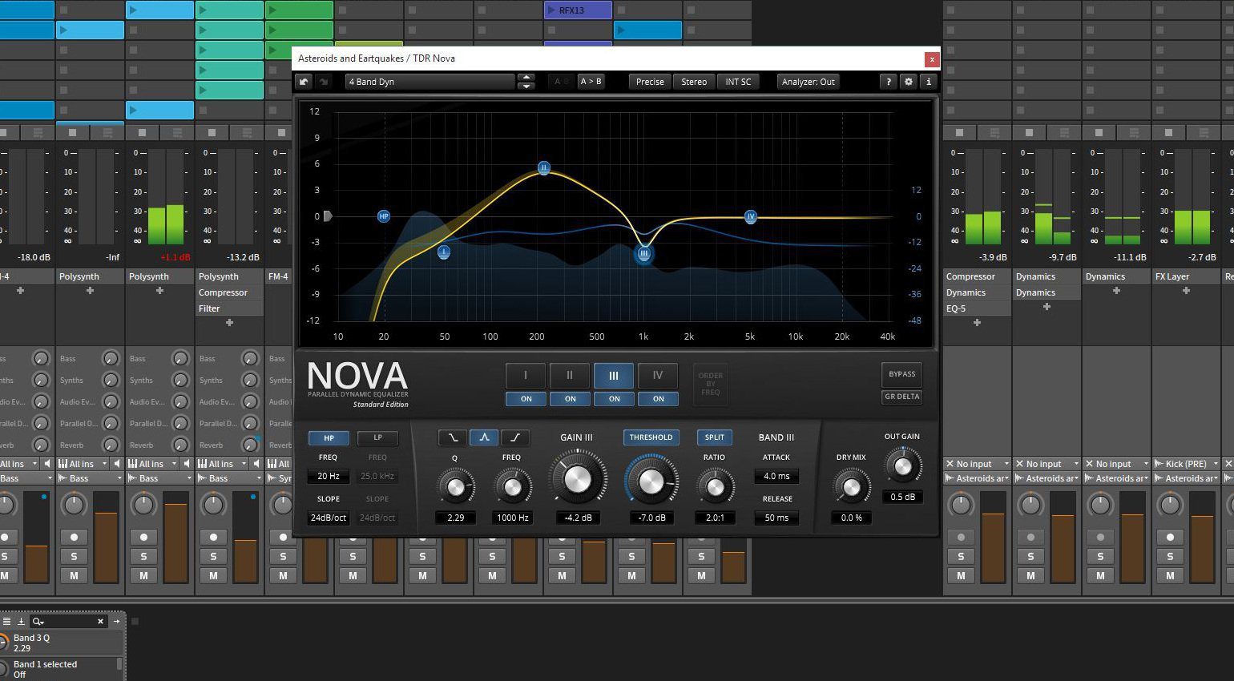Adjust the band Q knob
1234x681 pixels.
tap(455, 486)
